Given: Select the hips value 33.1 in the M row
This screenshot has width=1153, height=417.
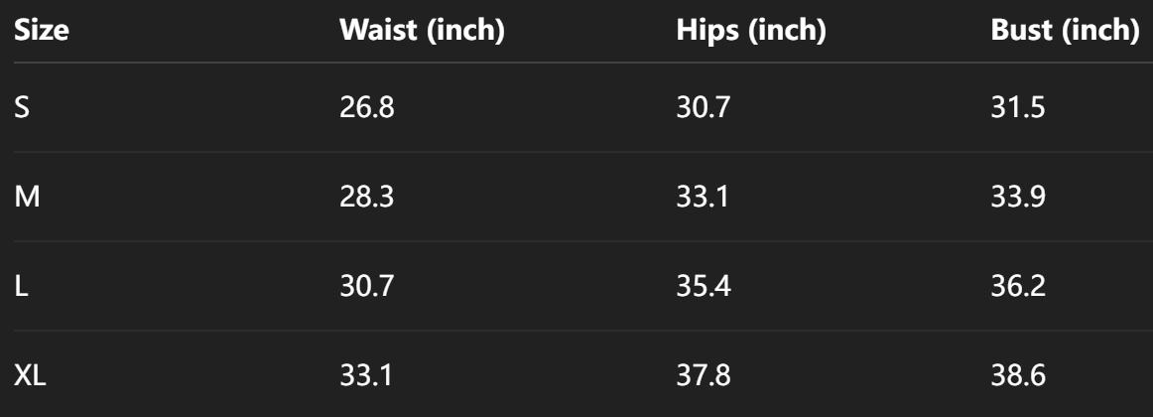Looking at the screenshot, I should click(x=703, y=196).
